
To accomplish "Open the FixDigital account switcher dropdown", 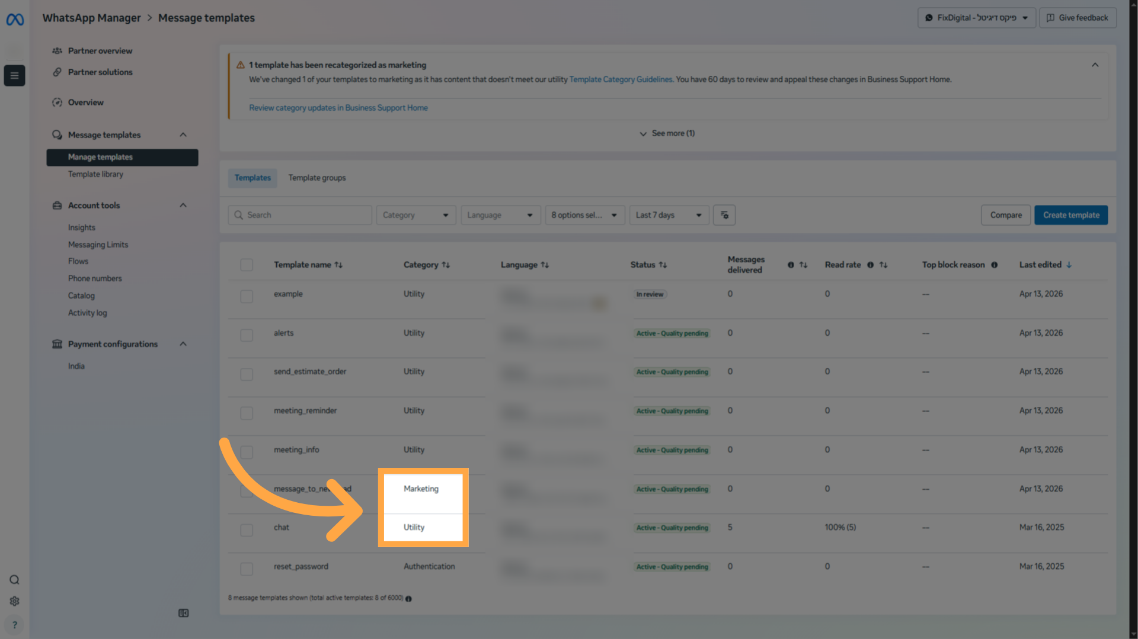I will coord(977,18).
